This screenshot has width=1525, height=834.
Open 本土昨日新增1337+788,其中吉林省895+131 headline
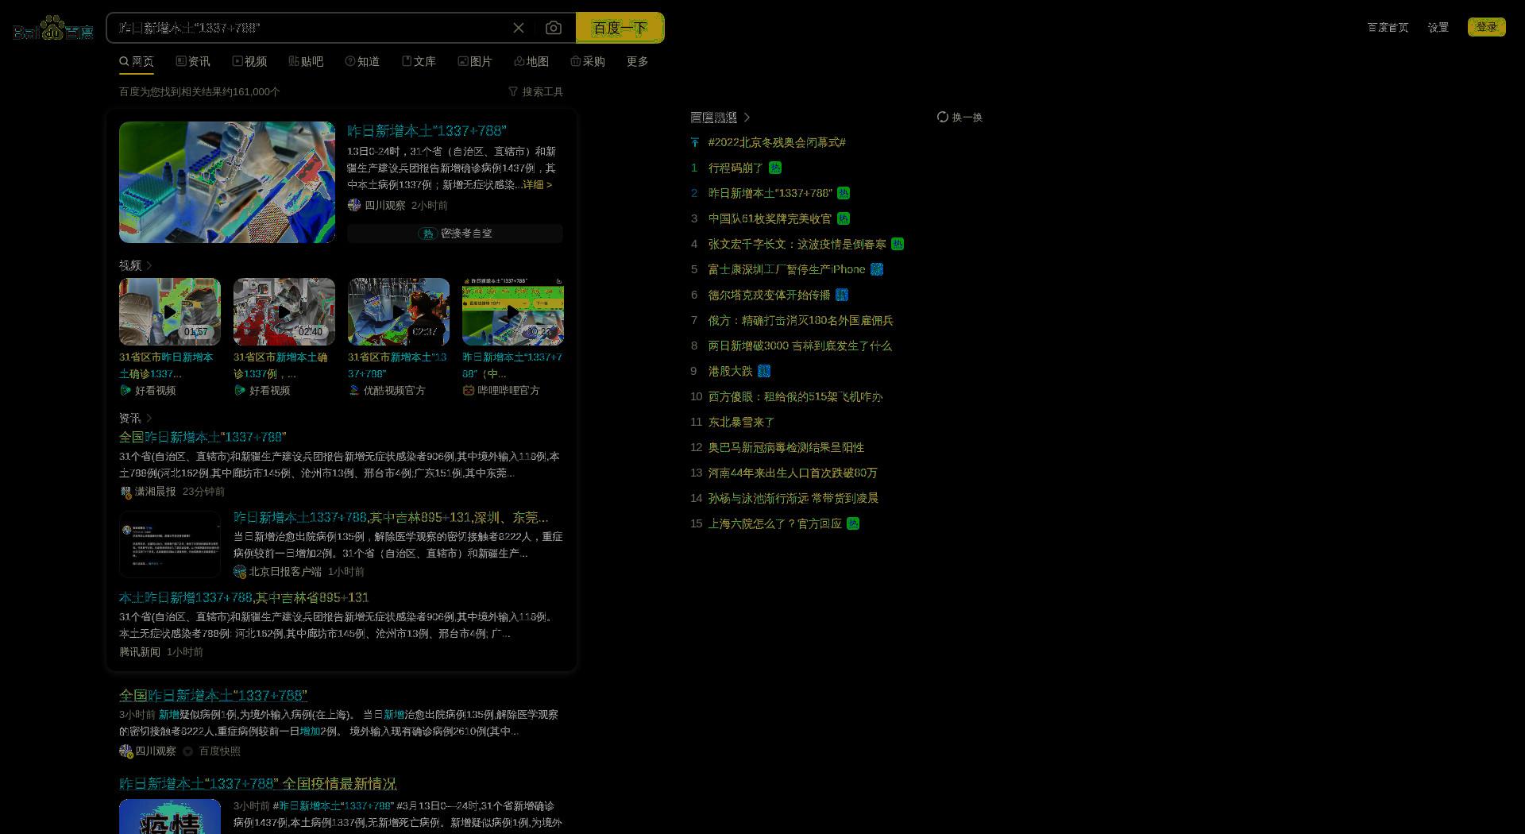pos(244,597)
